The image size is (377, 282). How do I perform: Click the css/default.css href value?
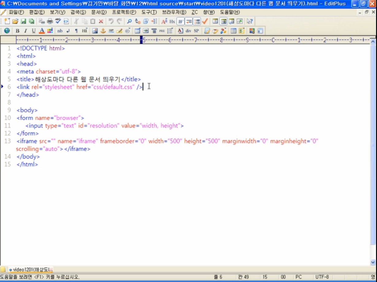pyautogui.click(x=113, y=87)
